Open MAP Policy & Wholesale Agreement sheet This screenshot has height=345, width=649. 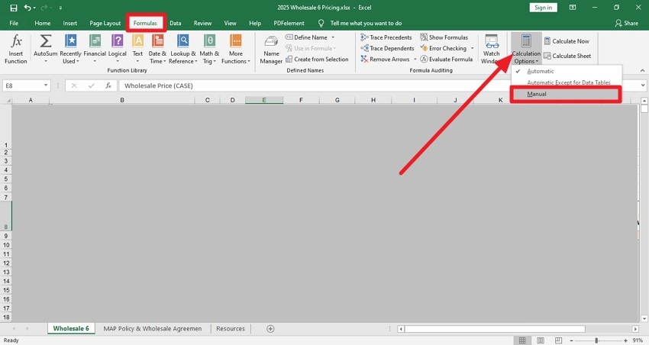[x=152, y=328]
